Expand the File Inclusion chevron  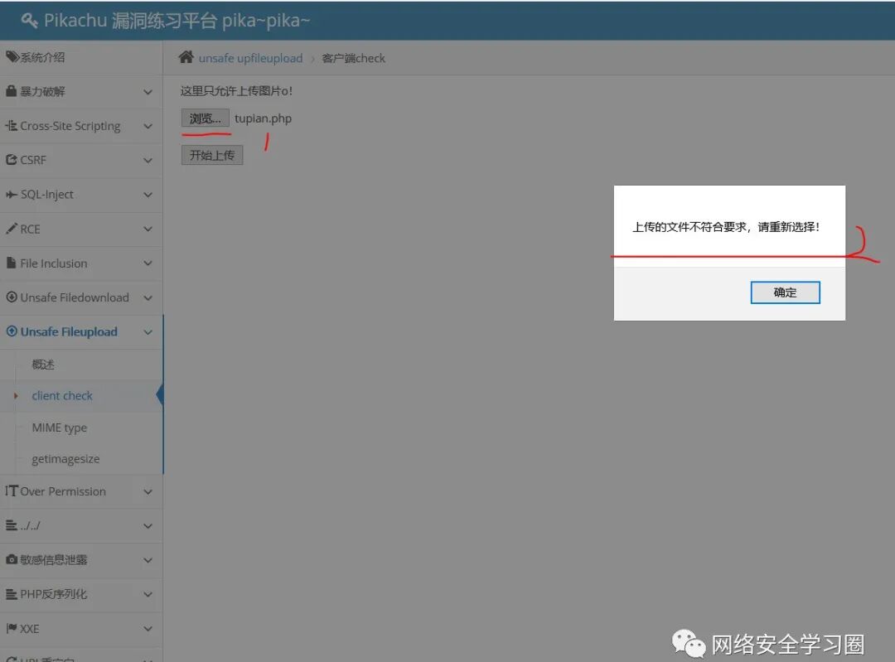tap(148, 263)
